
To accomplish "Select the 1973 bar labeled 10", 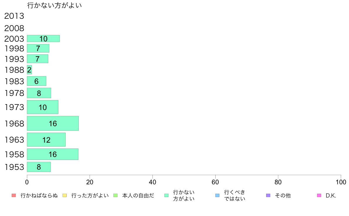I will pos(43,107).
